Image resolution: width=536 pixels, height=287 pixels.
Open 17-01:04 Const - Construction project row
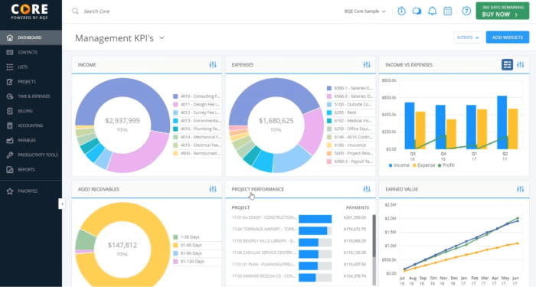click(x=300, y=217)
